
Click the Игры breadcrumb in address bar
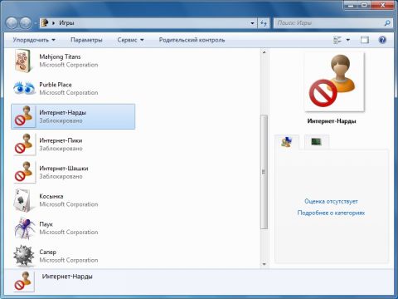pos(66,23)
